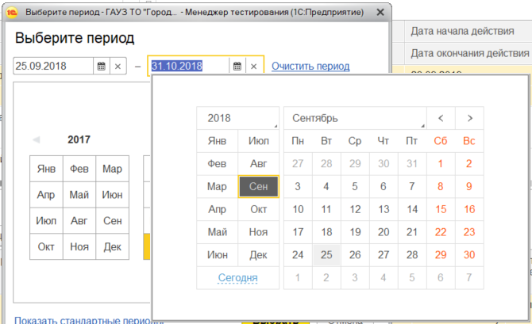
Task: Go to previous month arrow in calendar
Action: pos(441,118)
